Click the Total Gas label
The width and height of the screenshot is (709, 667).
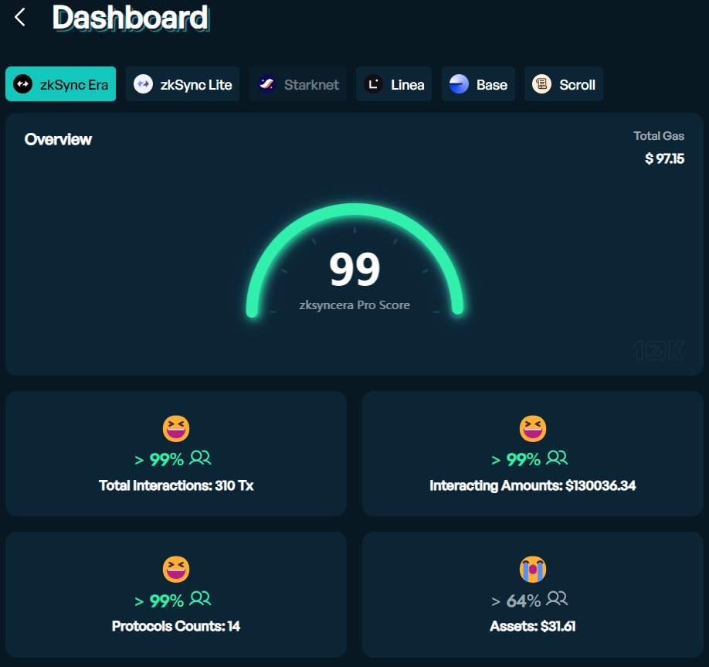(x=658, y=136)
